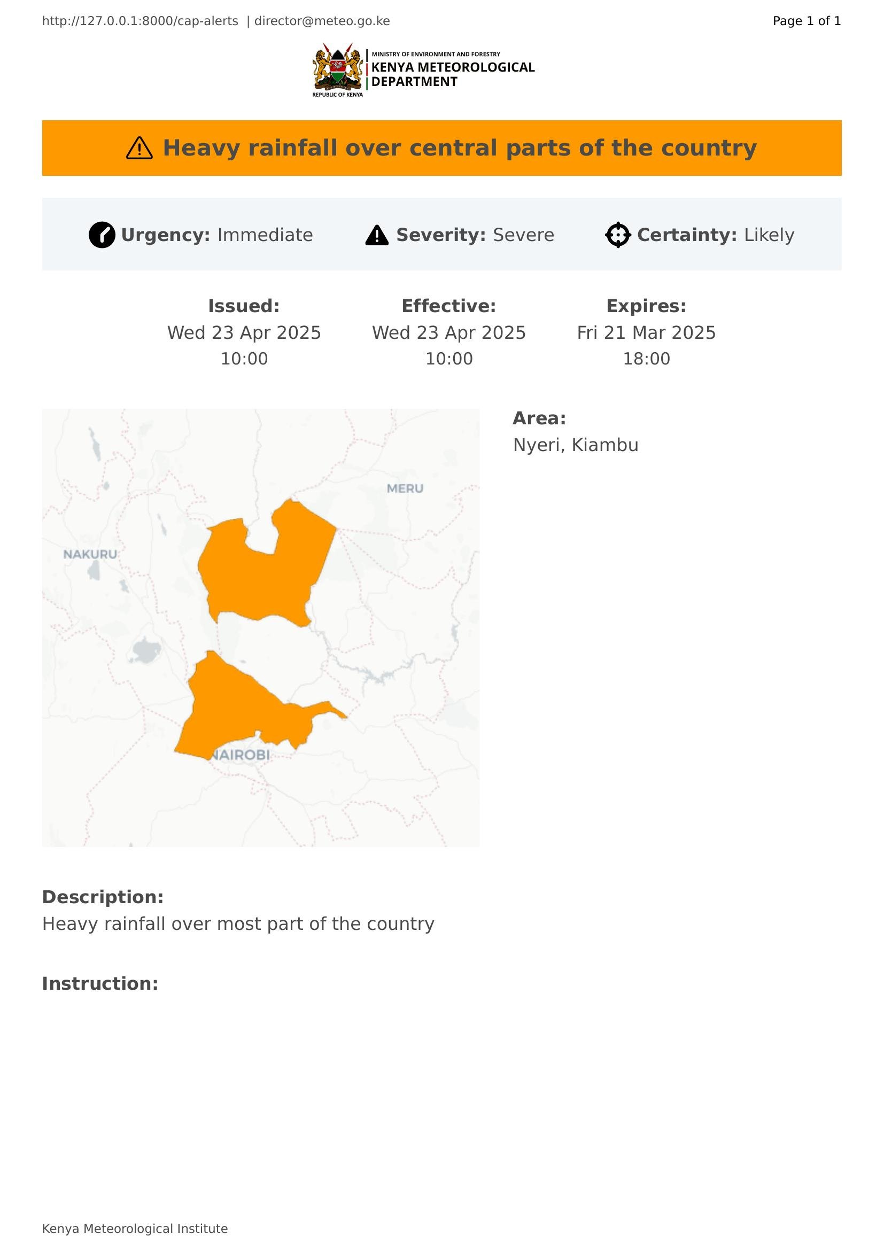This screenshot has width=884, height=1250.
Task: Click the director@meteo.go.ke email address
Action: point(322,21)
